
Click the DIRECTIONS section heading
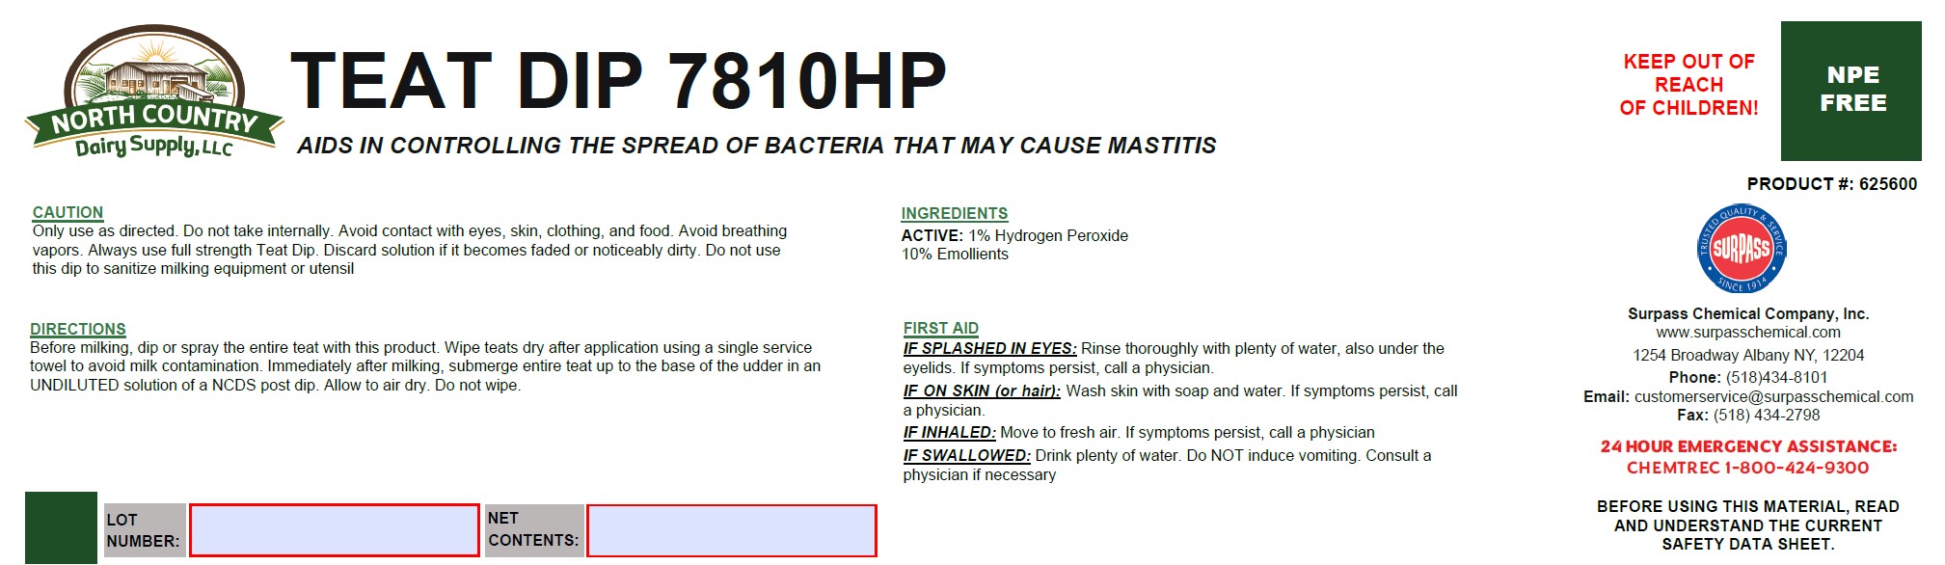coord(78,329)
